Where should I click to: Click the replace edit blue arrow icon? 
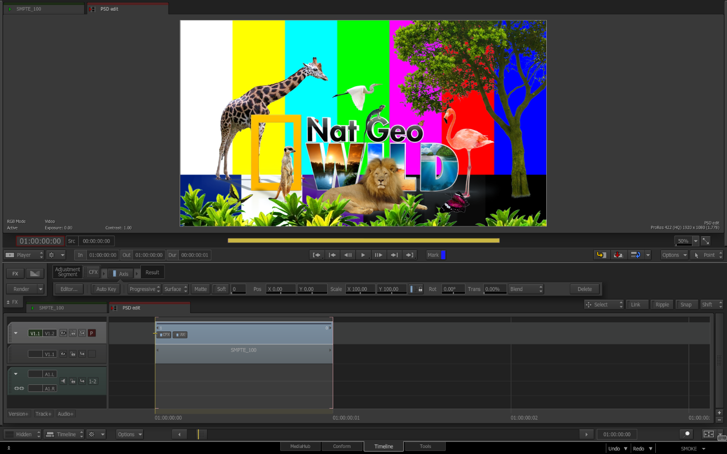635,255
